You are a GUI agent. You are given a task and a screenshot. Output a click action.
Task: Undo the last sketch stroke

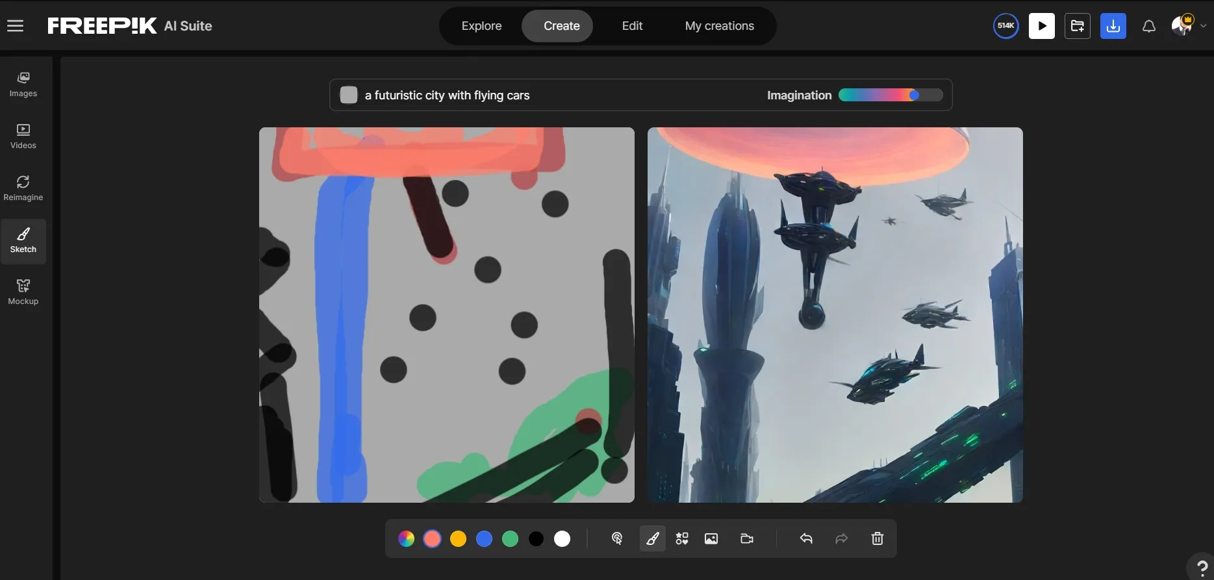coord(806,538)
